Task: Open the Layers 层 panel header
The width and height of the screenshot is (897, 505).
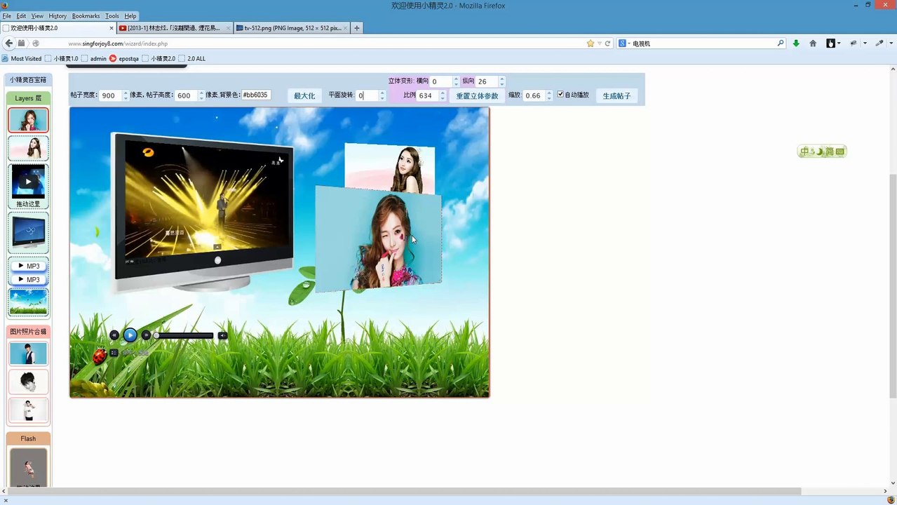Action: click(29, 98)
